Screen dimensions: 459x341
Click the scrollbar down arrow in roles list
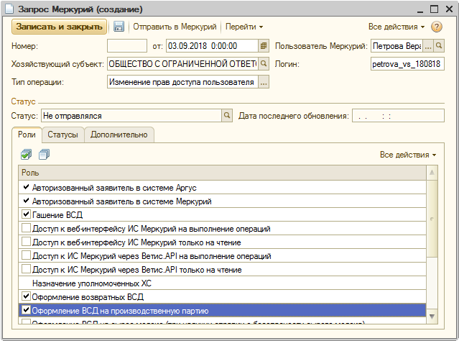(x=432, y=317)
